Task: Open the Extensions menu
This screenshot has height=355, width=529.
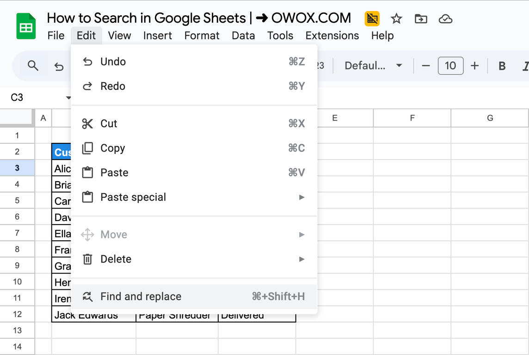Action: tap(332, 36)
